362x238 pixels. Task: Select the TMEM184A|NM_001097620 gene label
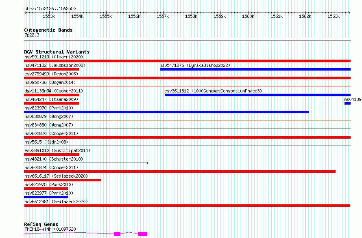click(x=50, y=229)
